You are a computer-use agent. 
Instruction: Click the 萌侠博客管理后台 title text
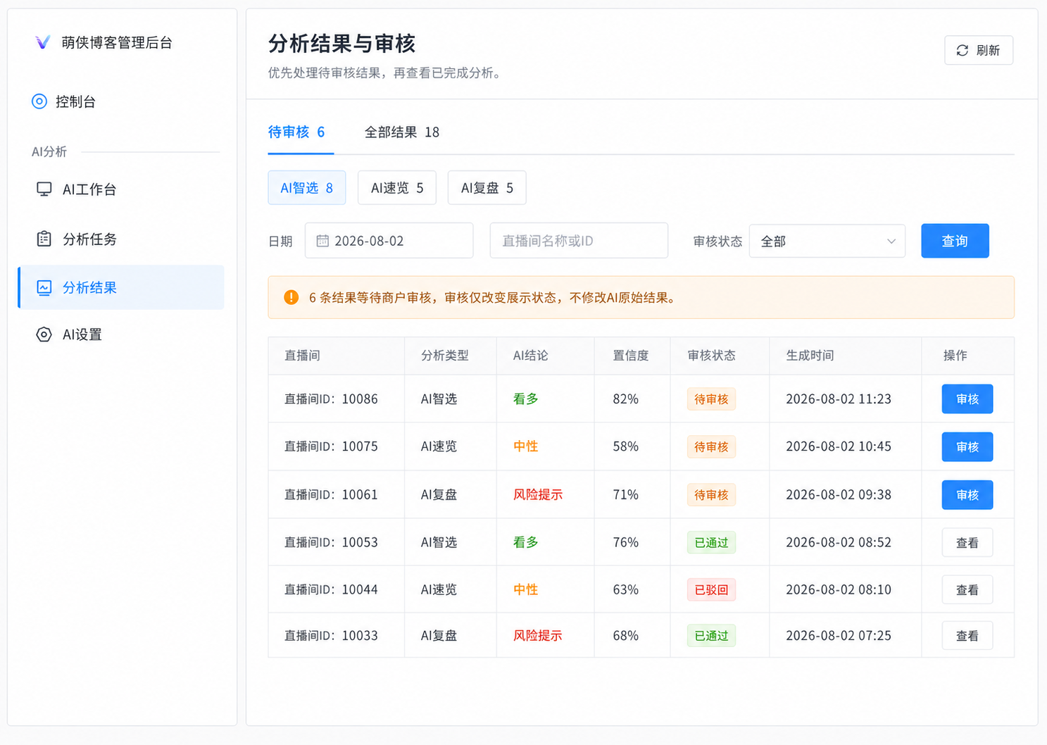(117, 42)
